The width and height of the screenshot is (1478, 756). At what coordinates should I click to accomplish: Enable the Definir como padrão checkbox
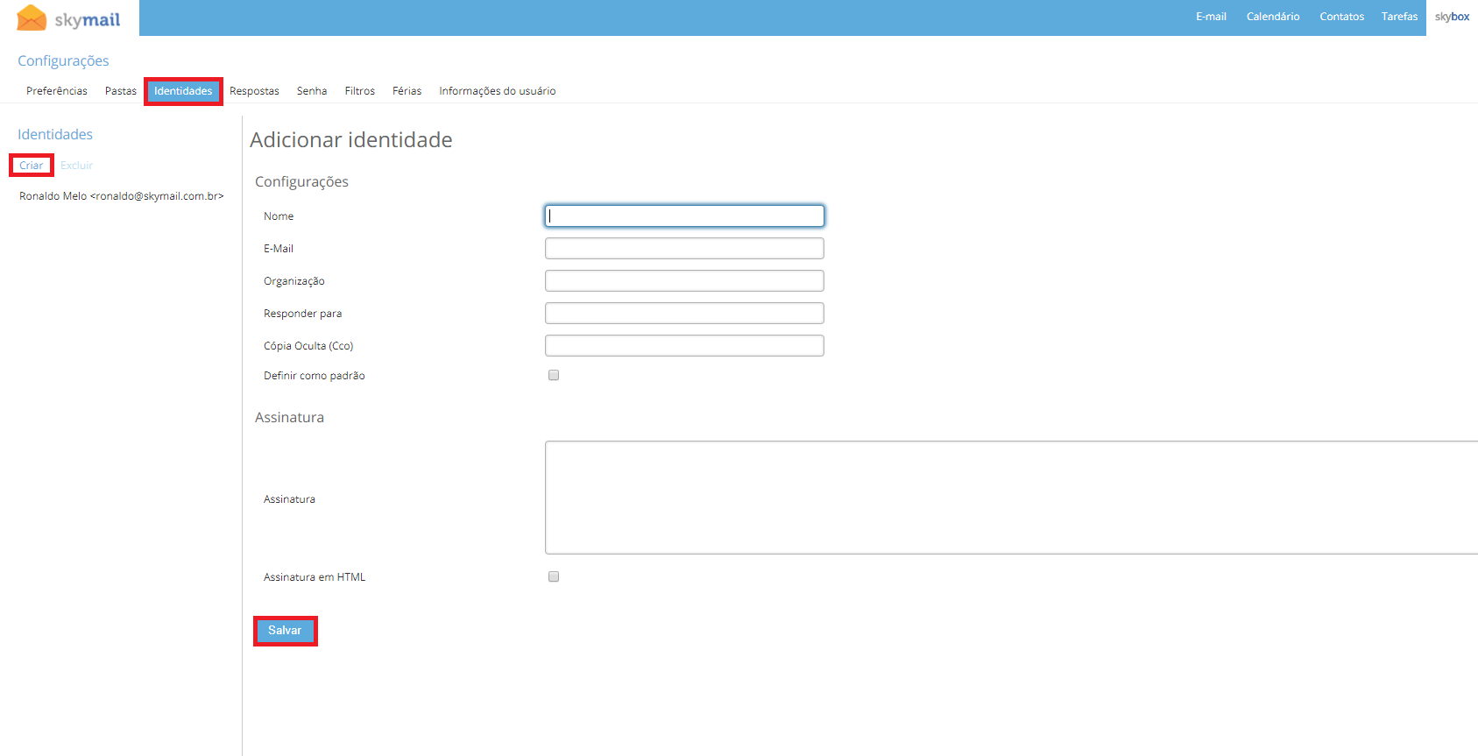[554, 375]
